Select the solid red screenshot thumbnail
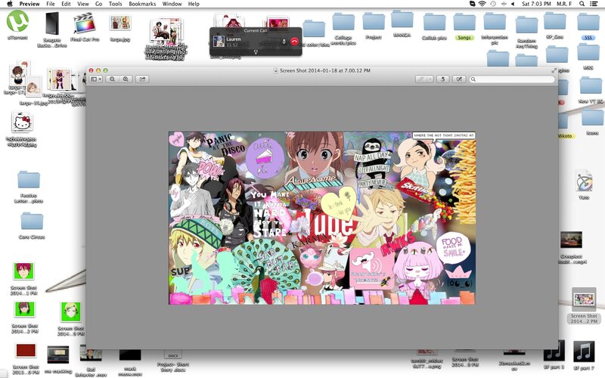The width and height of the screenshot is (605, 378). 26,351
